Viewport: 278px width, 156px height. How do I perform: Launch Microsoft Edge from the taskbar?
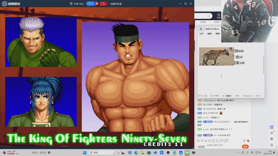[136, 153]
